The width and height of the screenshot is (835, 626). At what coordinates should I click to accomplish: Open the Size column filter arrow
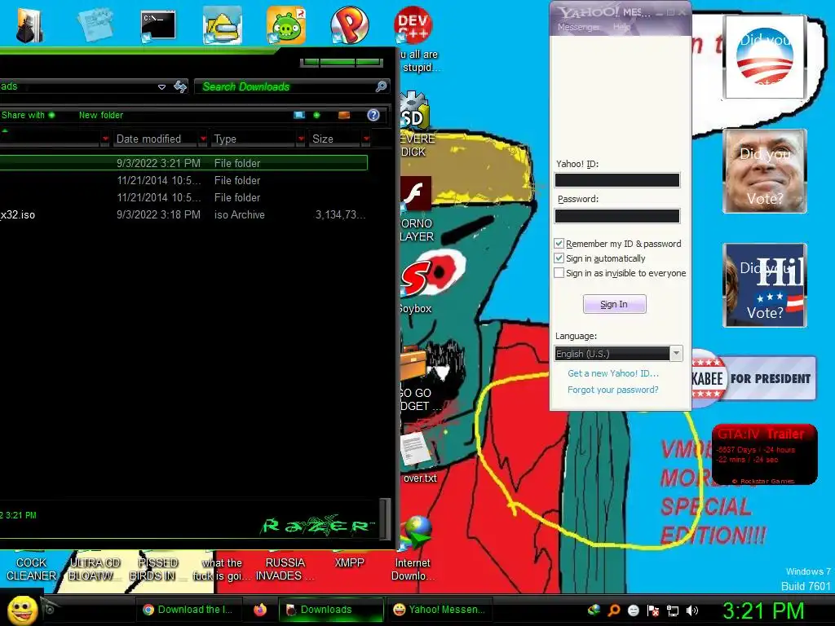(x=366, y=139)
